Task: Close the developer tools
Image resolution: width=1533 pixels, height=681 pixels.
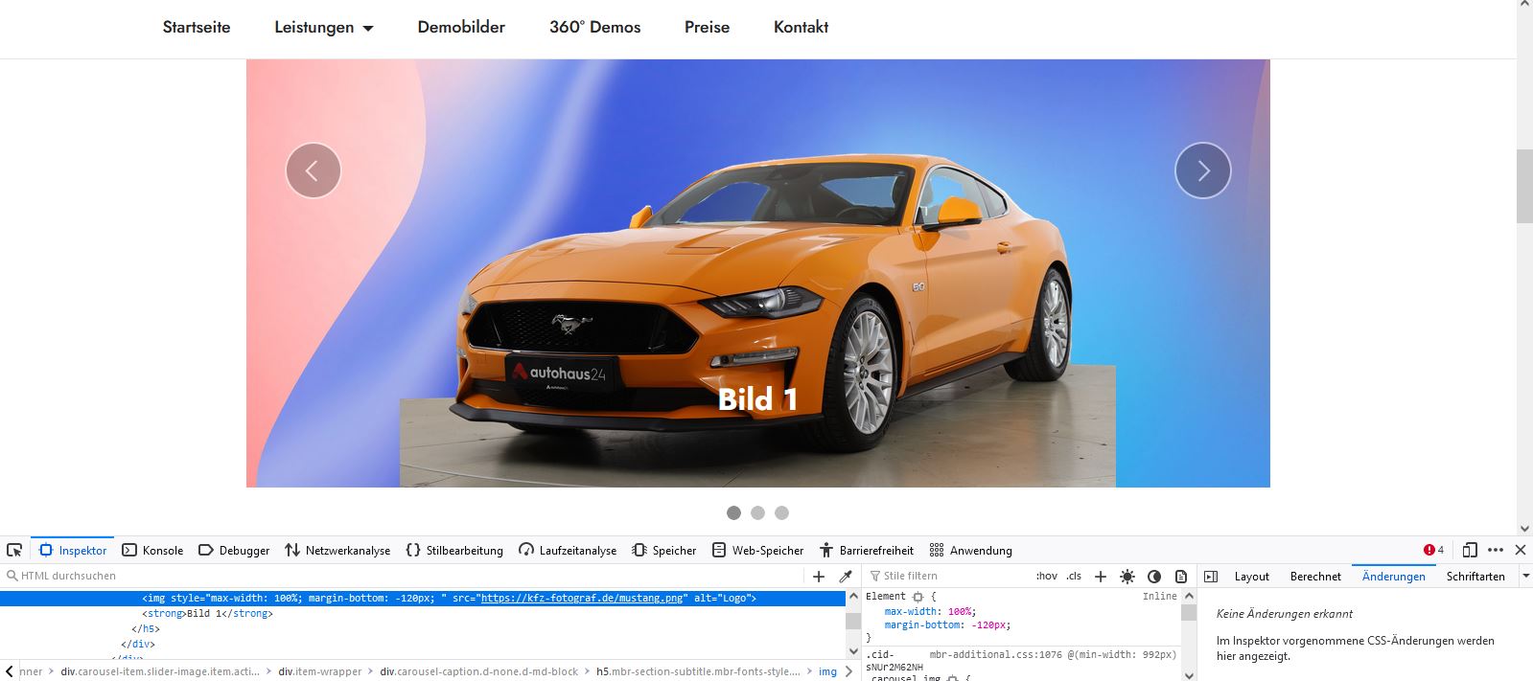Action: click(x=1520, y=550)
